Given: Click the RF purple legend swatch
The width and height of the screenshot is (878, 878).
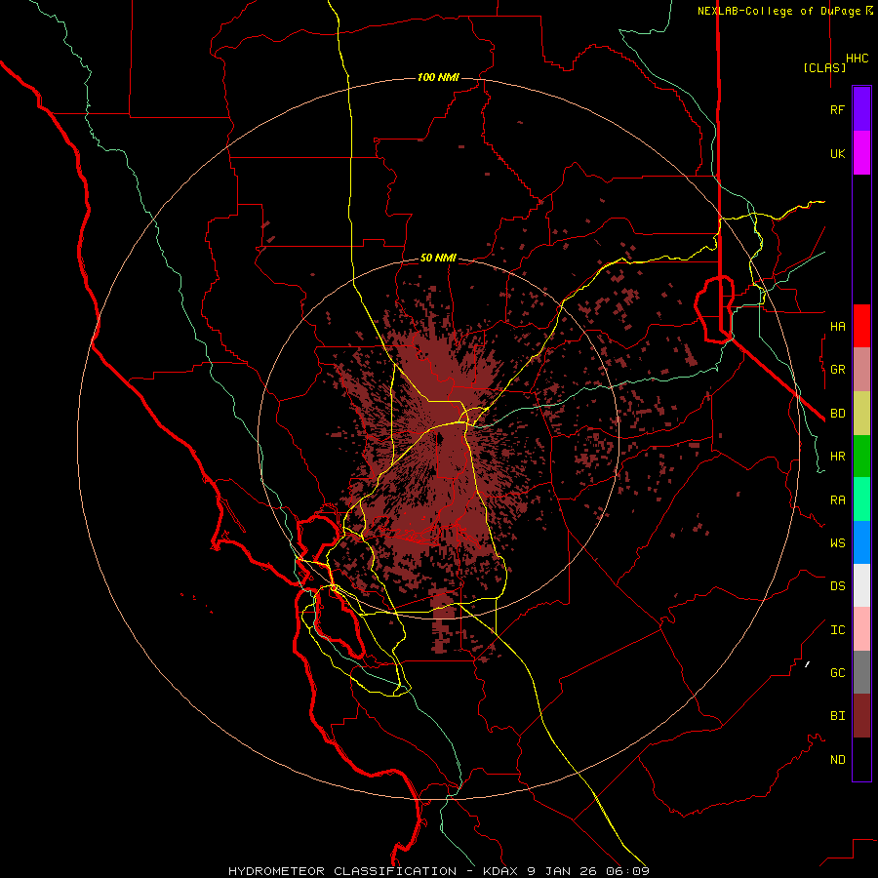Looking at the screenshot, I should pyautogui.click(x=861, y=109).
